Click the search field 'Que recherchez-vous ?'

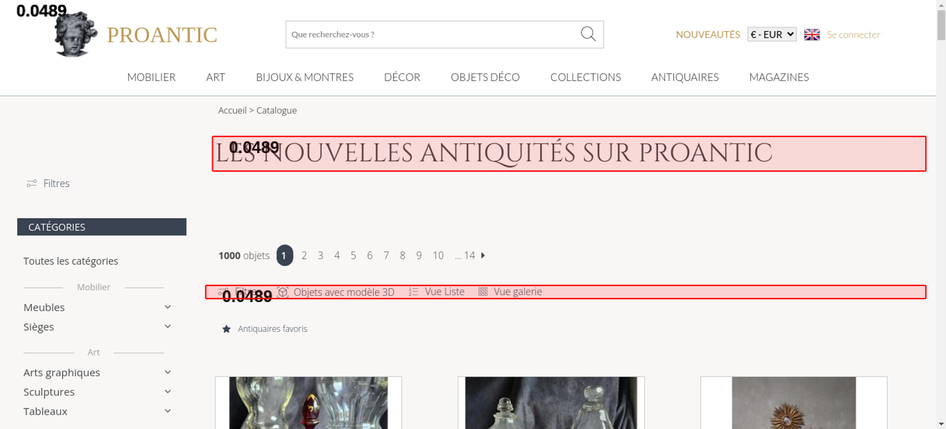pyautogui.click(x=430, y=34)
